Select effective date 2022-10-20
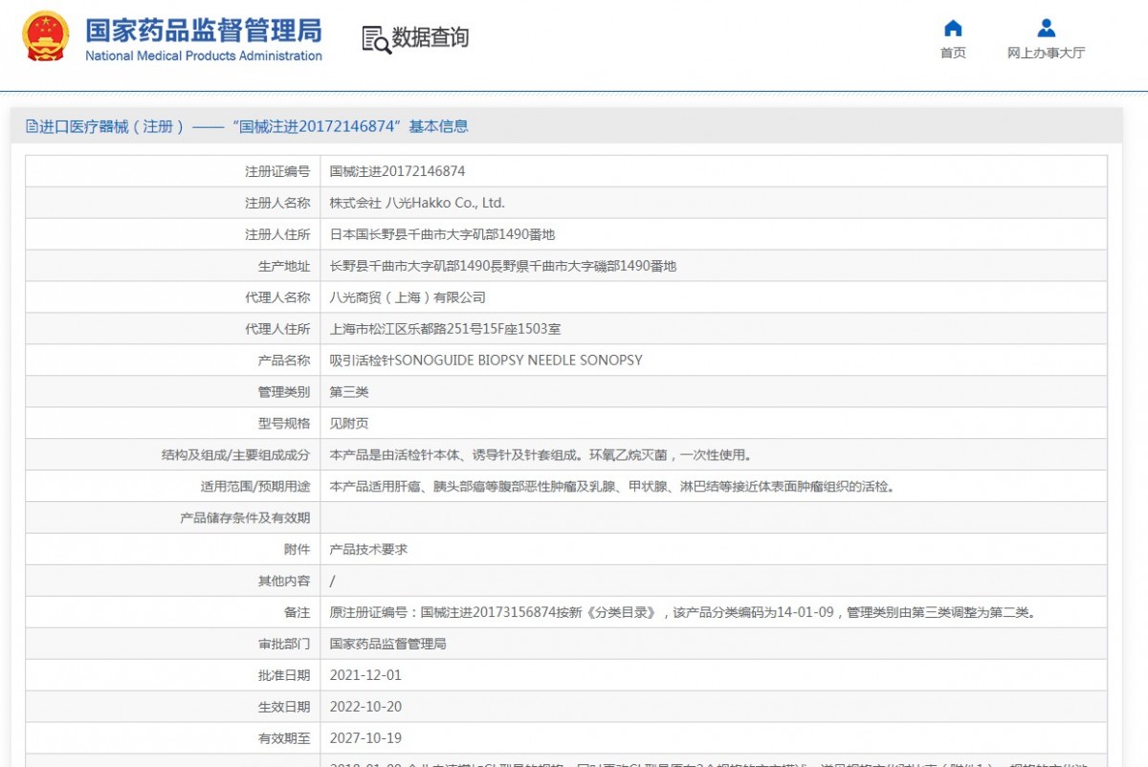This screenshot has width=1148, height=767. 365,708
